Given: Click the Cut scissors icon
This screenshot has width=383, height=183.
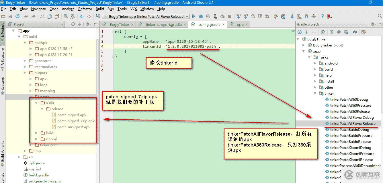Looking at the screenshot, I should [x=42, y=16].
